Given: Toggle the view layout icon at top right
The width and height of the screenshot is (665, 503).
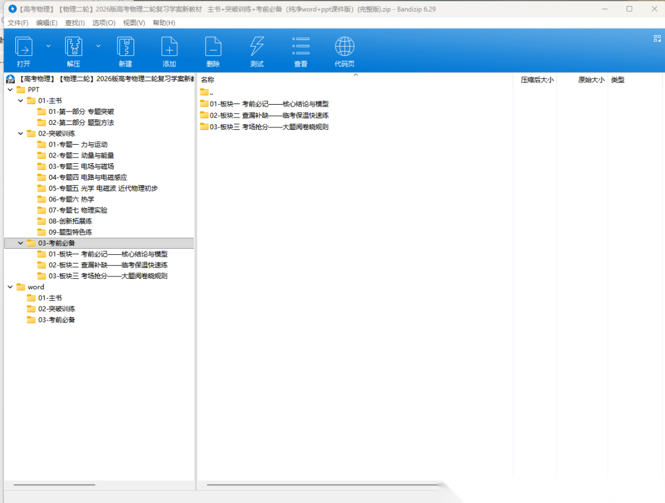Looking at the screenshot, I should [656, 38].
